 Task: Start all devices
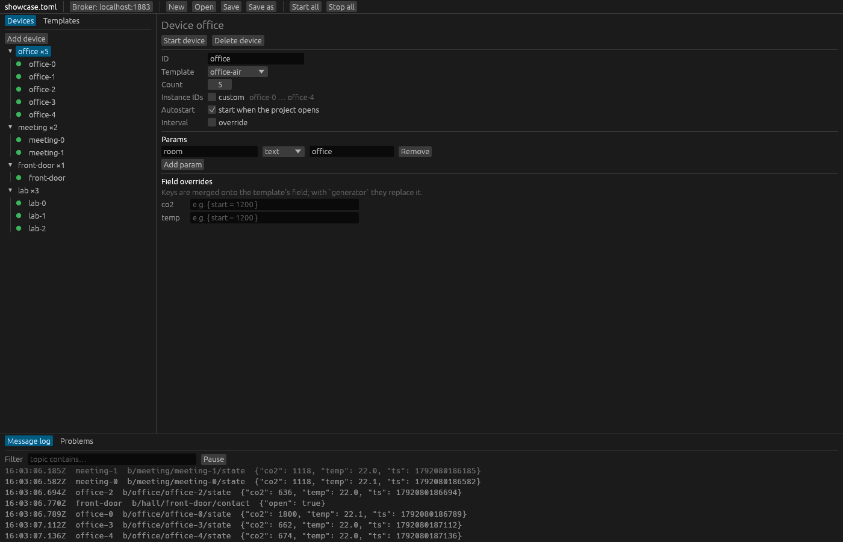[305, 7]
